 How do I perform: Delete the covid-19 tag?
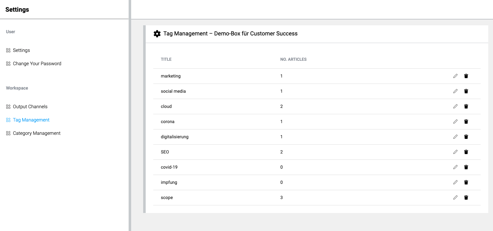(466, 167)
